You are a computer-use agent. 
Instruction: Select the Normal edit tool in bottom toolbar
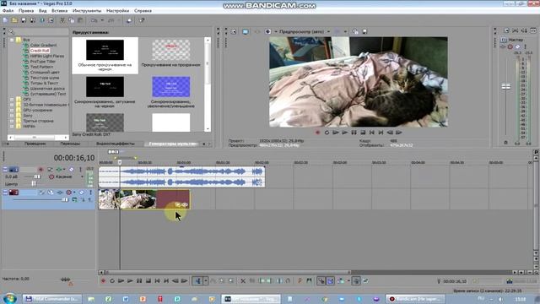coord(198,281)
